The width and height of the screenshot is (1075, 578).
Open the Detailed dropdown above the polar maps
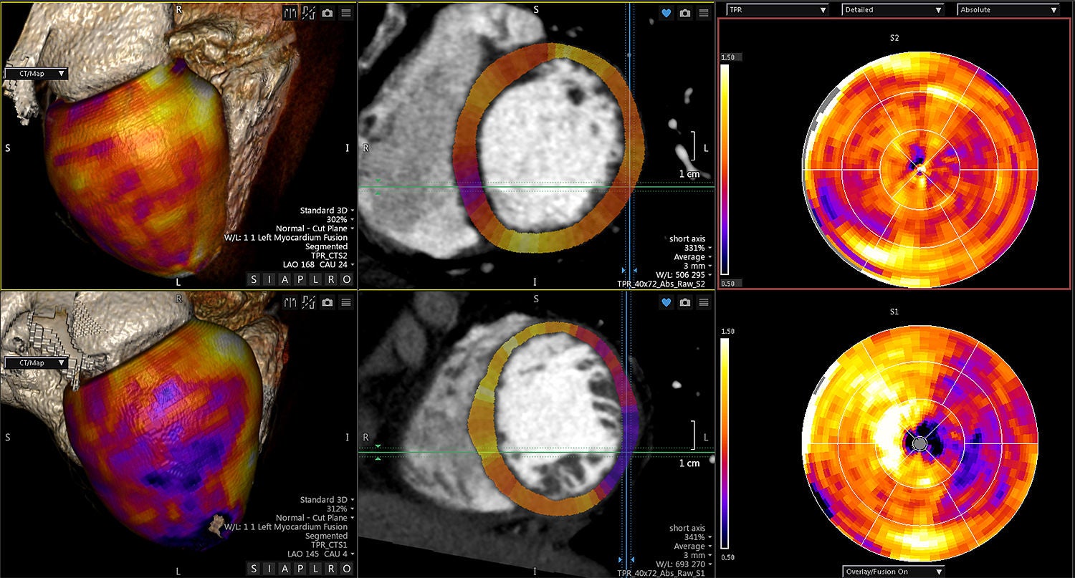pos(893,10)
